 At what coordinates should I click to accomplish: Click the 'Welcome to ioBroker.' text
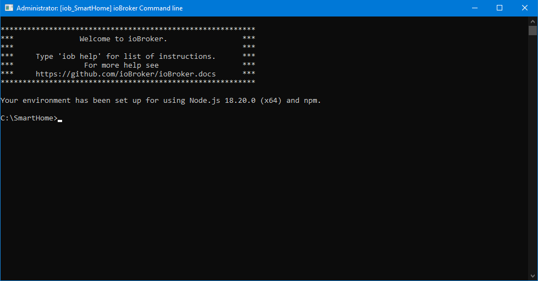click(x=123, y=39)
